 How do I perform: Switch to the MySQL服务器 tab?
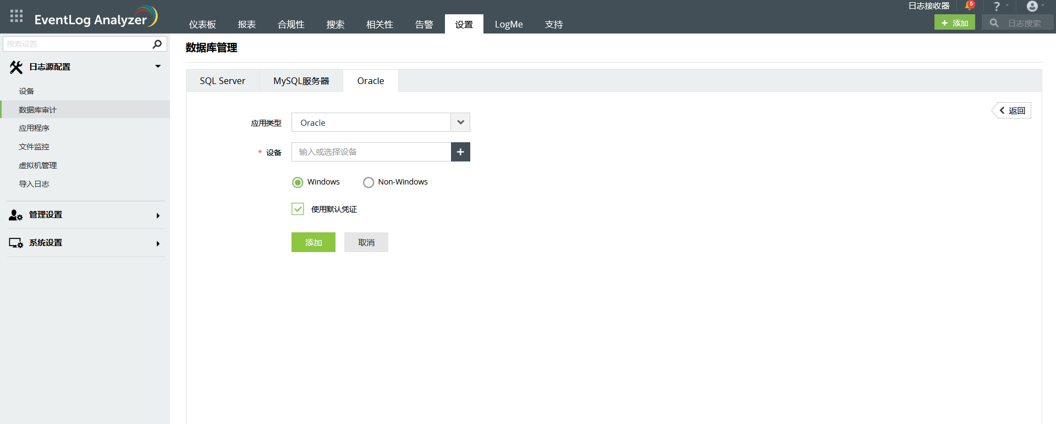(301, 81)
